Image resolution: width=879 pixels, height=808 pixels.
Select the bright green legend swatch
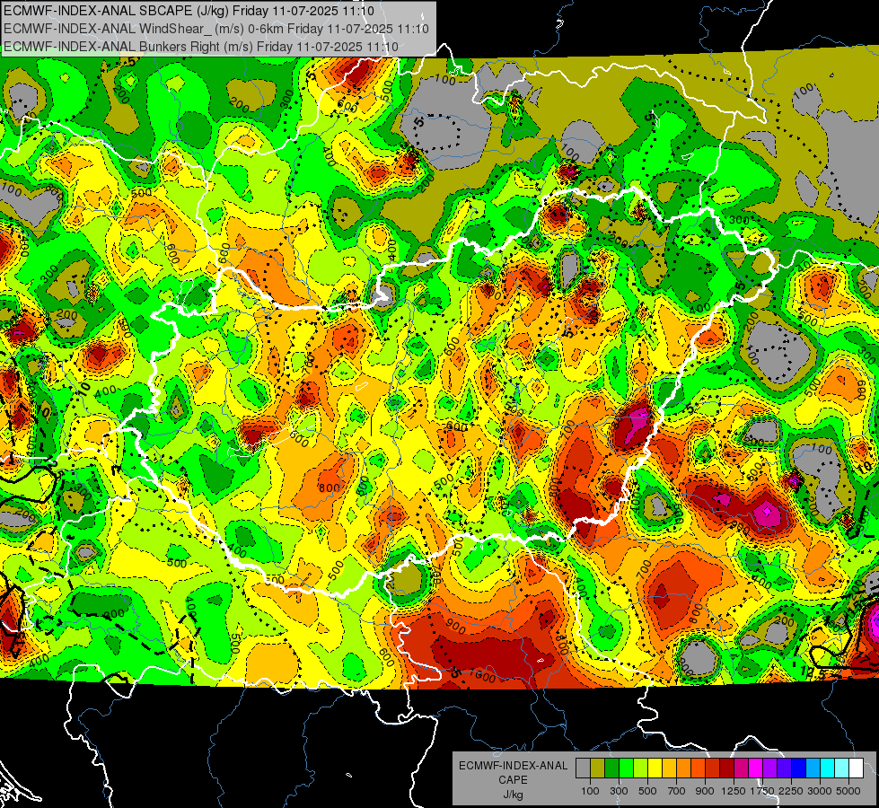(x=626, y=768)
